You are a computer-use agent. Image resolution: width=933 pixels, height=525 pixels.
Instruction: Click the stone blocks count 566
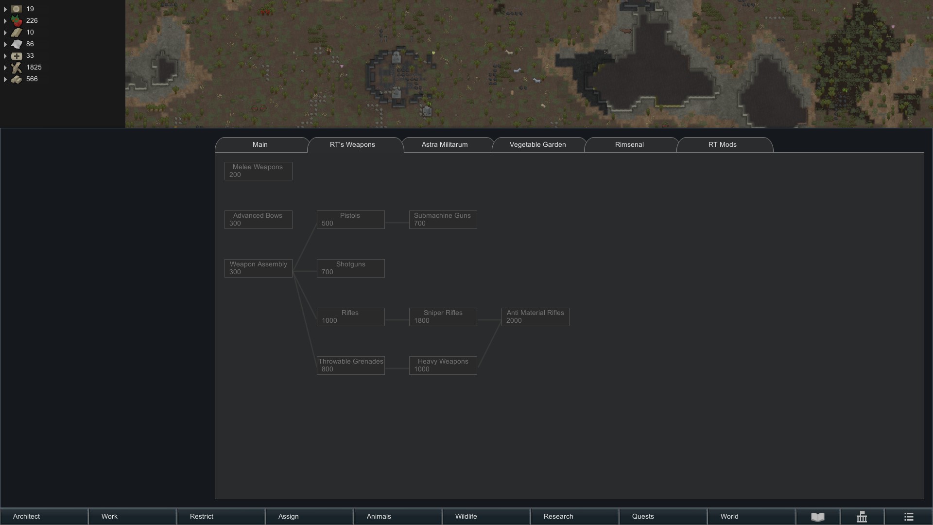tap(32, 79)
